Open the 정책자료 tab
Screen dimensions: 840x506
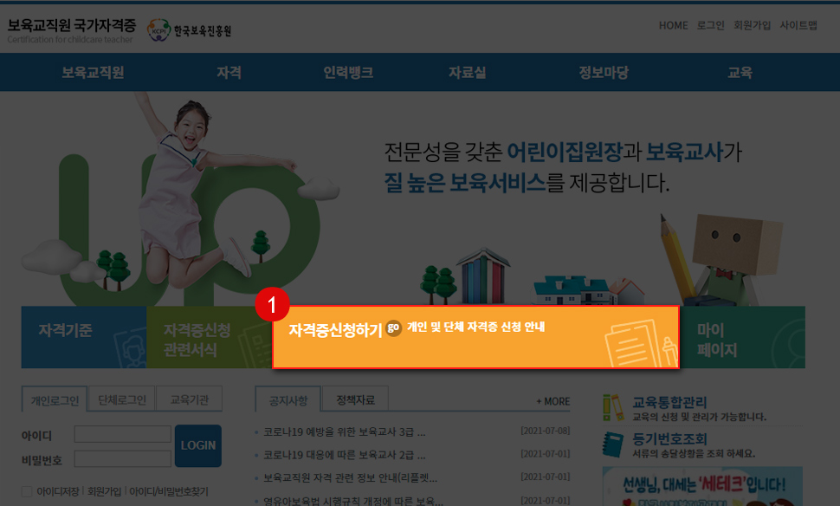point(356,398)
